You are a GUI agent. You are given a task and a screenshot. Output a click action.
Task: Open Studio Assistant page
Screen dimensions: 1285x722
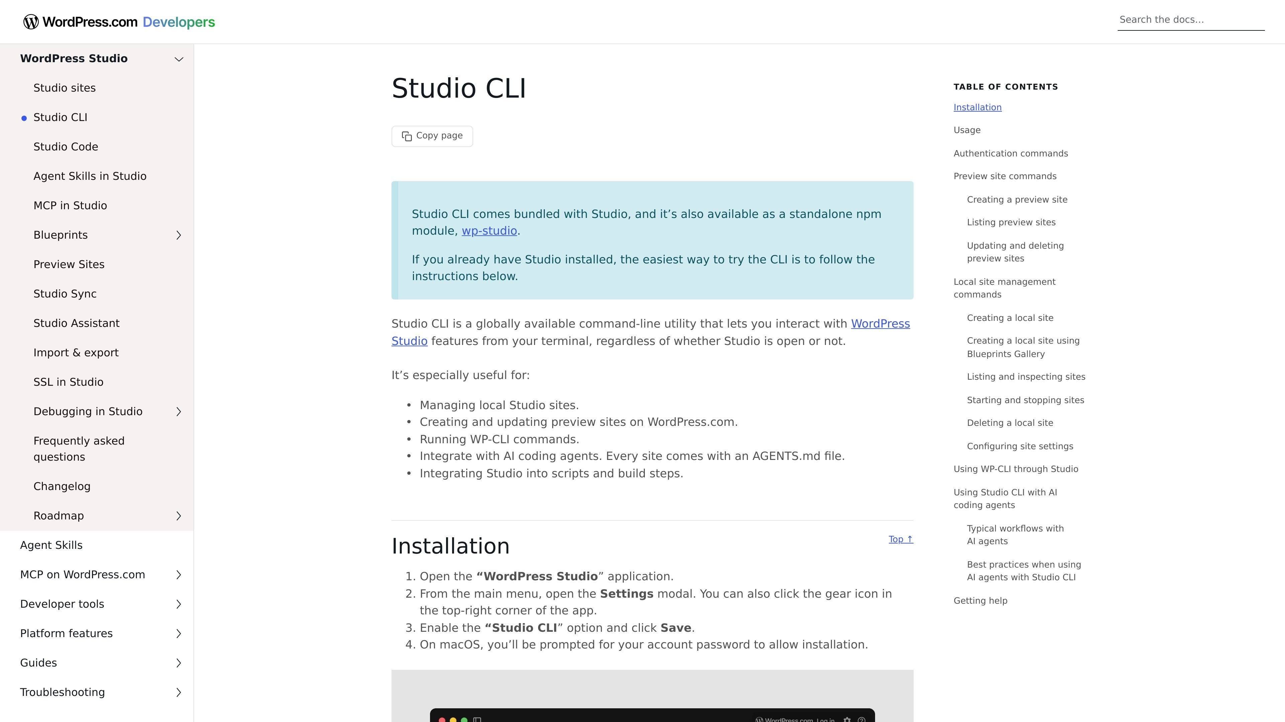coord(76,323)
